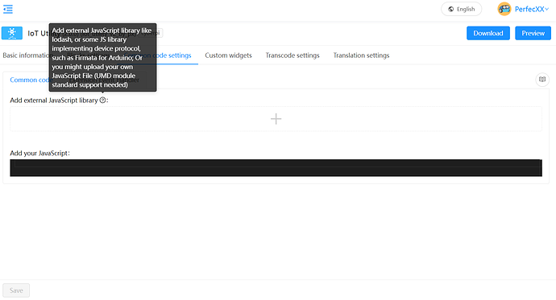
Task: Click the IoT Utility extension icon
Action: (12, 33)
